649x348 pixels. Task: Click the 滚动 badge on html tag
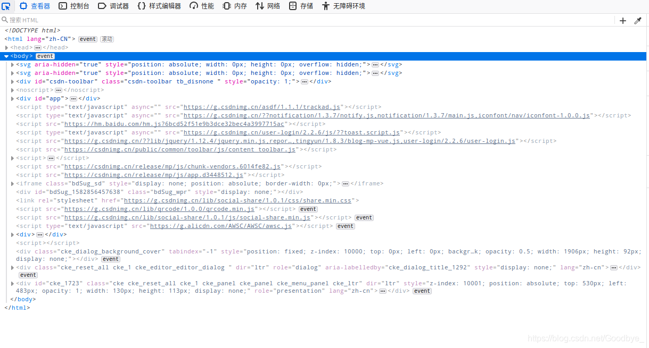107,39
